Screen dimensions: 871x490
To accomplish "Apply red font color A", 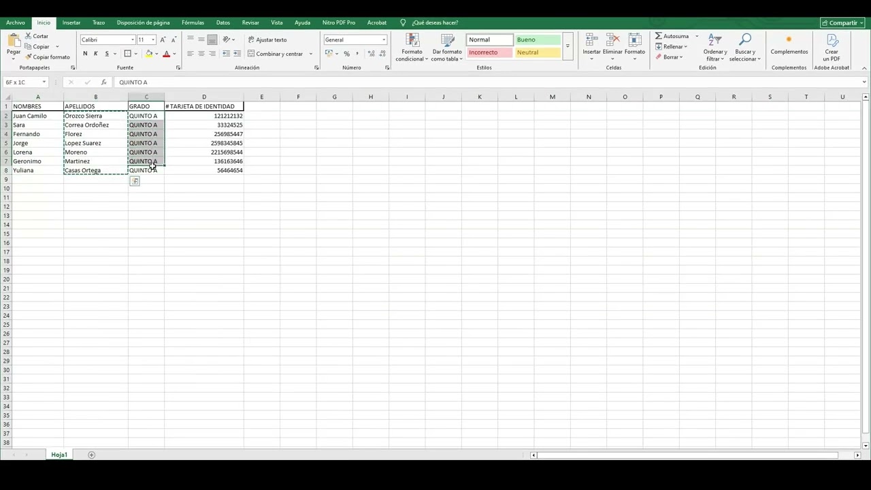I will 166,54.
